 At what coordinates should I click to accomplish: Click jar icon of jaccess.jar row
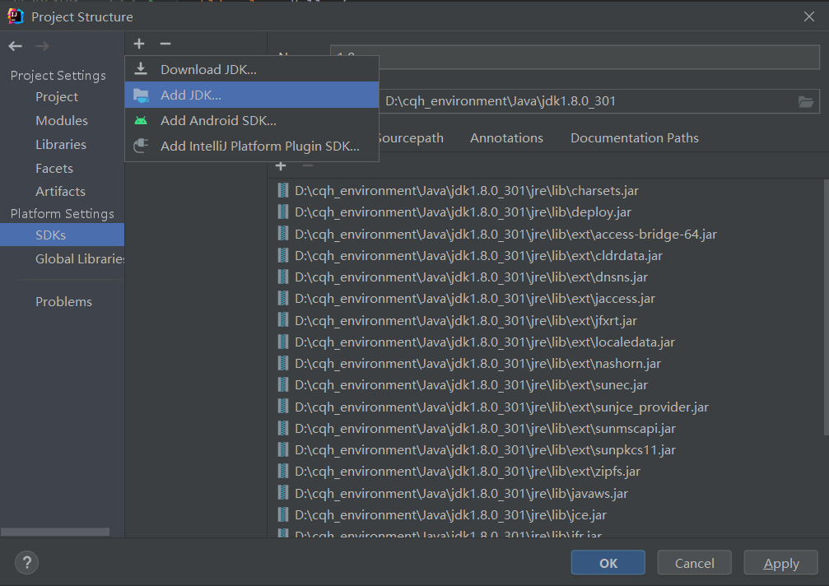click(283, 299)
